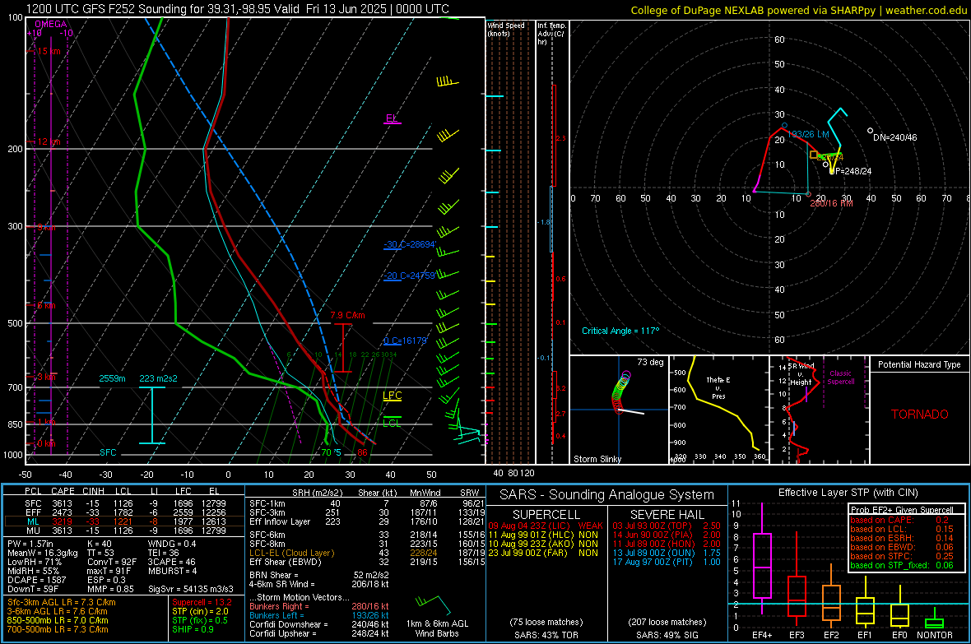Click the "Theta-E v. Pres" inset label

tap(718, 387)
